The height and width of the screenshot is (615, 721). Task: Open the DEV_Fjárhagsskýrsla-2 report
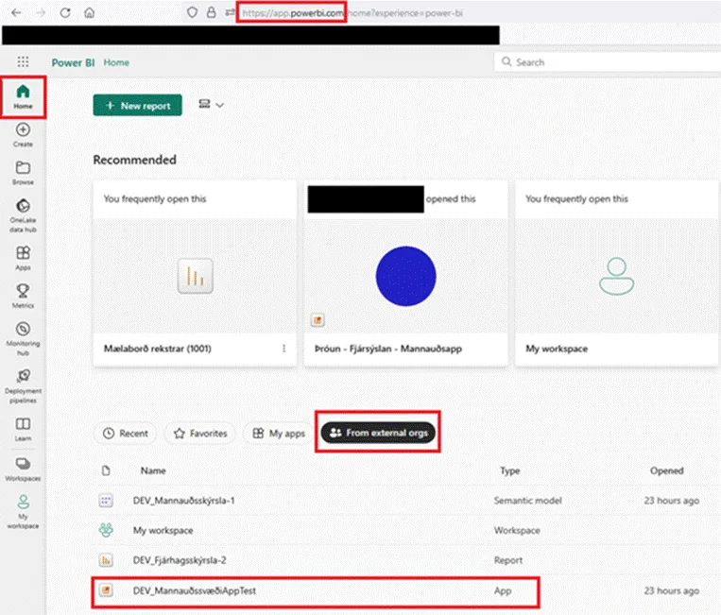180,560
